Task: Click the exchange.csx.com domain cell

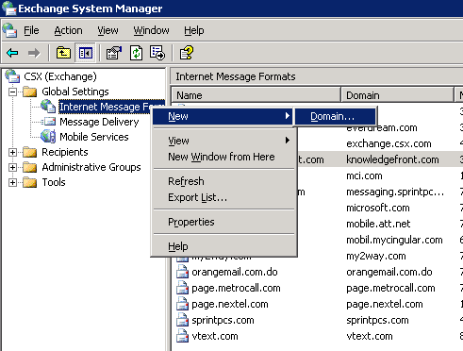Action: [389, 143]
